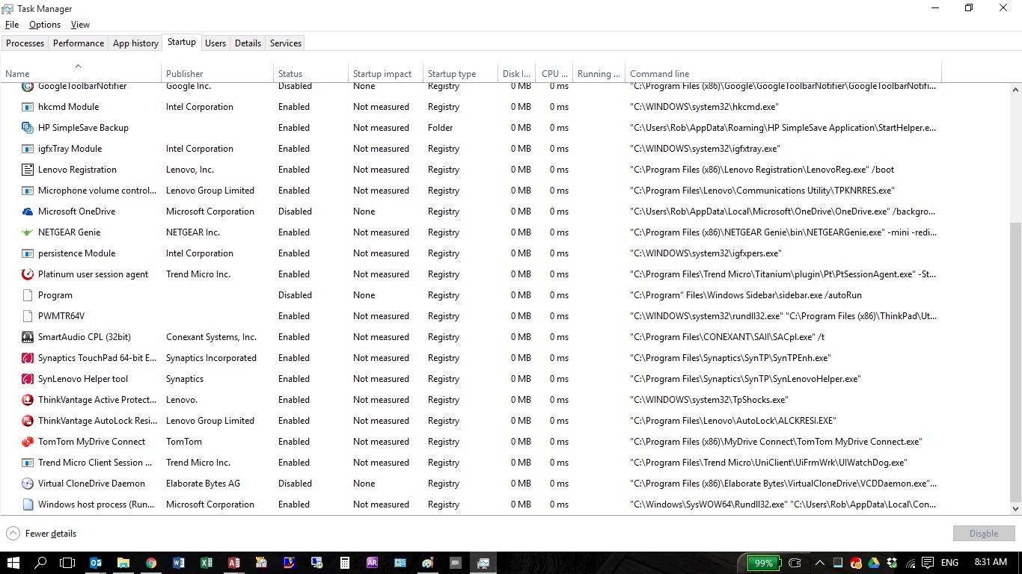
Task: Collapse view with Fewer details
Action: pyautogui.click(x=41, y=534)
